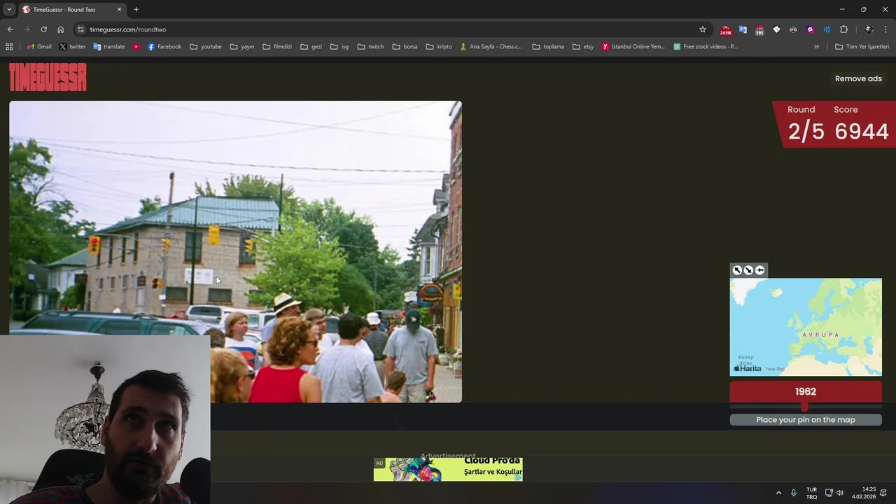Open the volume speaker tray icon

point(840,493)
